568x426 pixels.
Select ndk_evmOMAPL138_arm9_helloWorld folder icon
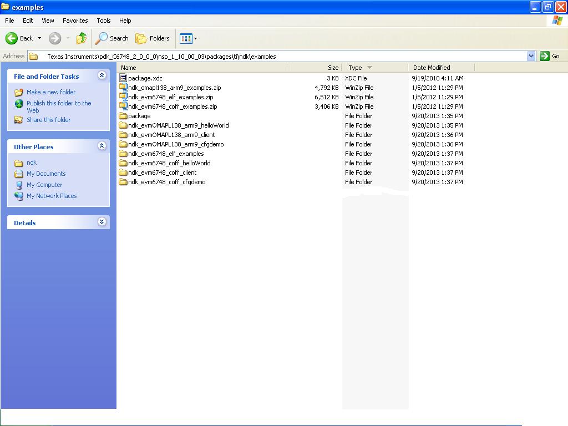pos(123,125)
